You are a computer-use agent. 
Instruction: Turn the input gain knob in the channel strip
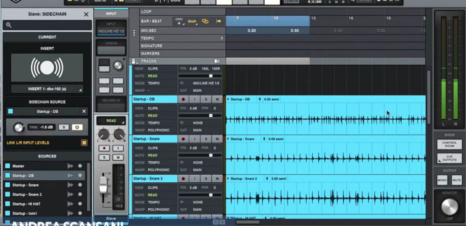[118, 65]
